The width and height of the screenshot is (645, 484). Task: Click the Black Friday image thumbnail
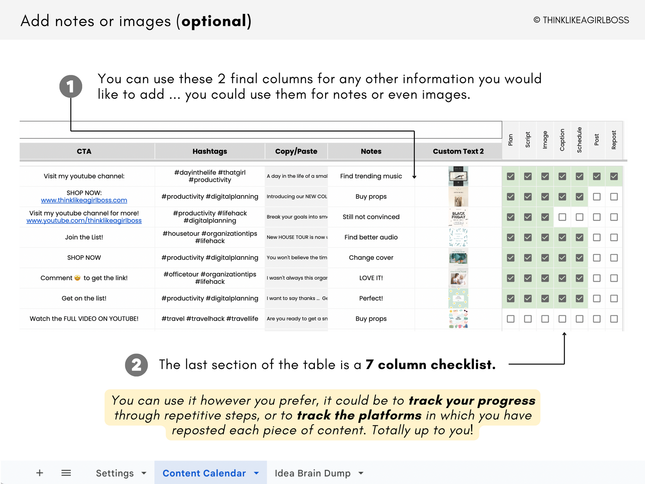coord(458,217)
